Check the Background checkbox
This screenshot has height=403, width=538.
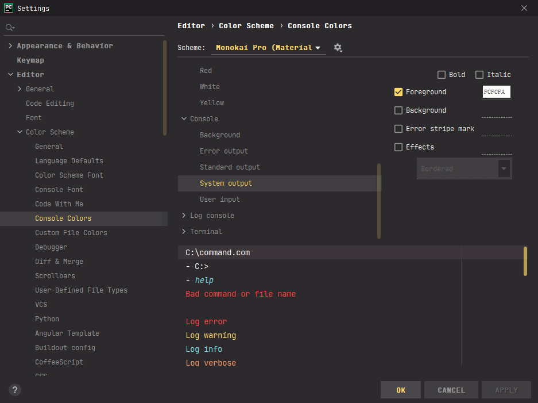click(398, 110)
